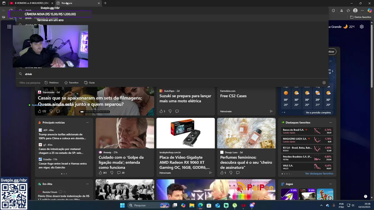Screen dimensions: 374x210
Task: Select VALE S.A. stock row
Action: [307, 167]
